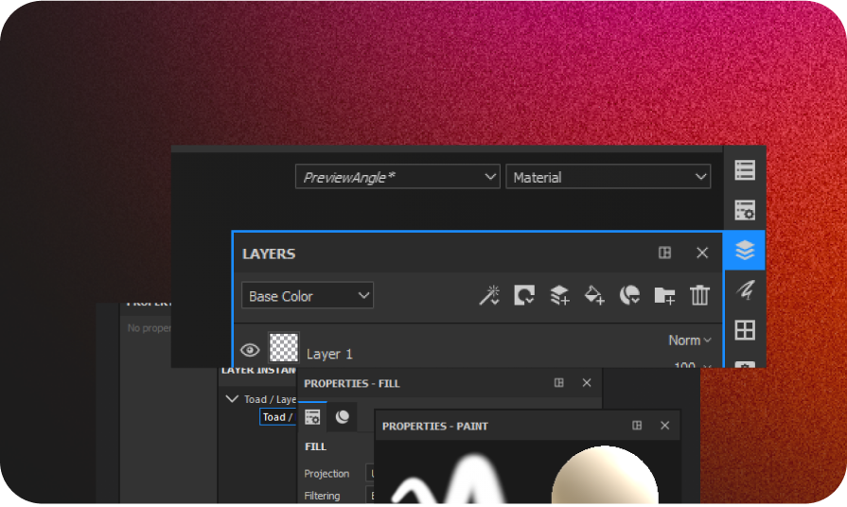Open Layer 1 Norm blending mode dropdown

click(x=690, y=341)
